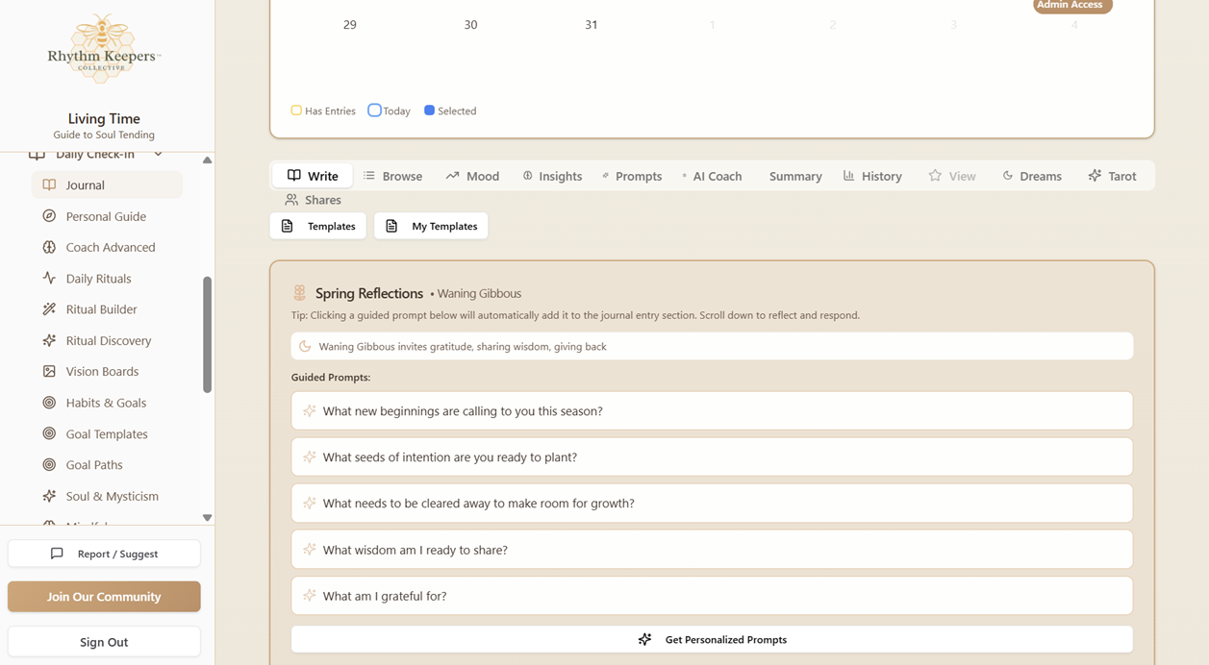Click the Dreams moon icon
1209x665 pixels.
[x=1008, y=176]
